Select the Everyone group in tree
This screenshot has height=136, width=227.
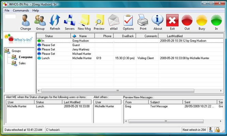tap(26, 57)
